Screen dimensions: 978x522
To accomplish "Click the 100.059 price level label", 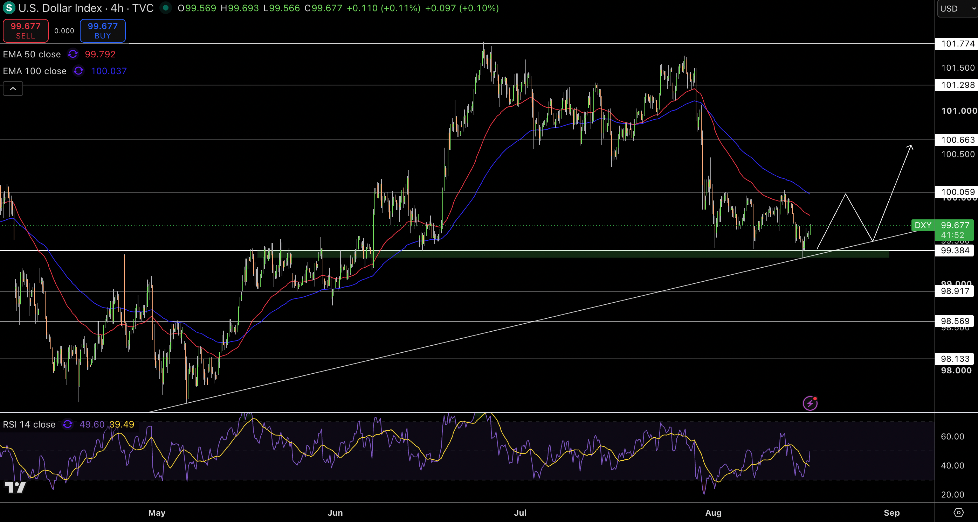I will click(957, 192).
